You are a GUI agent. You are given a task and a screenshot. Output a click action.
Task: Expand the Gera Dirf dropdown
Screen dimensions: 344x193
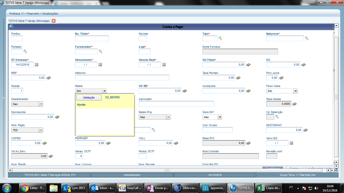(x=220, y=117)
